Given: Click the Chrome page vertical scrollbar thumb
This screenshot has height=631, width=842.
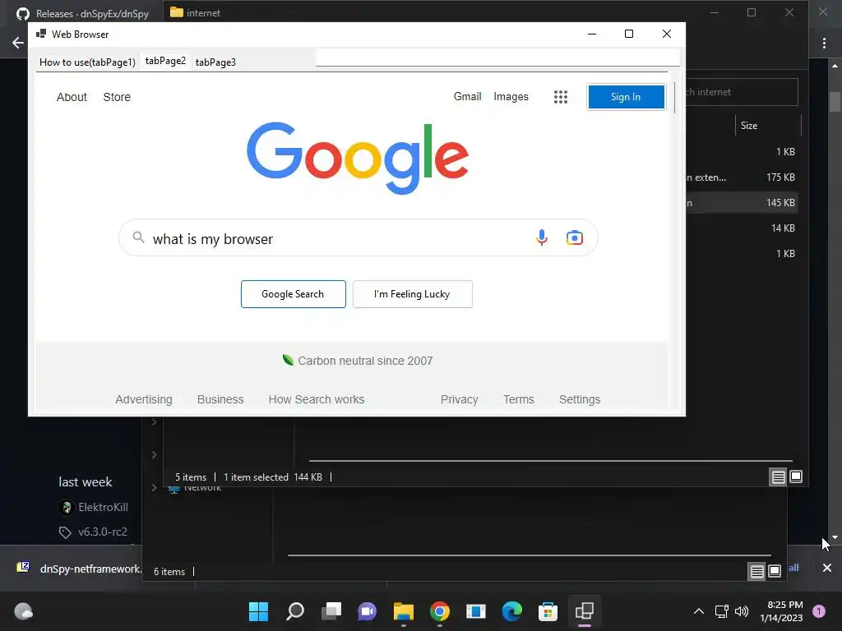Looking at the screenshot, I should pyautogui.click(x=835, y=102).
